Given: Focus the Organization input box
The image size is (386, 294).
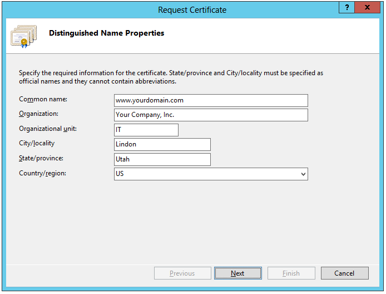Looking at the screenshot, I should click(210, 115).
